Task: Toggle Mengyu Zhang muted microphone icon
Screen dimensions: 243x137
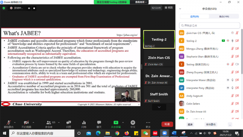Action: tap(232, 49)
